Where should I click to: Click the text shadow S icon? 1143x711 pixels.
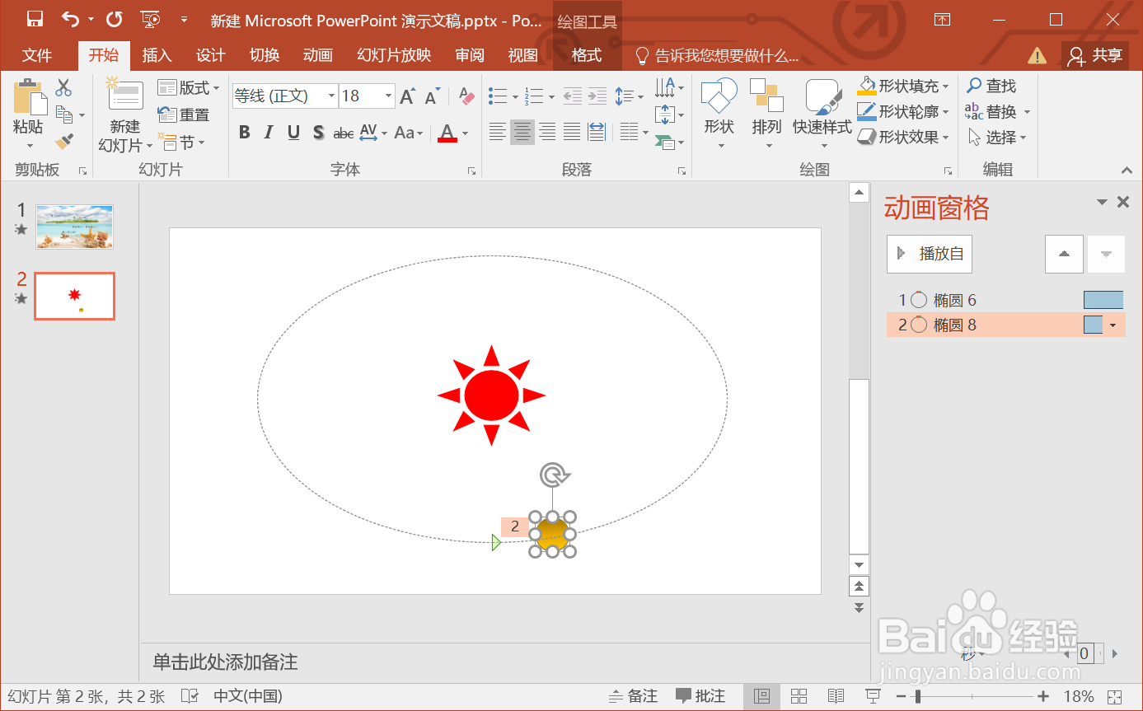tap(318, 133)
